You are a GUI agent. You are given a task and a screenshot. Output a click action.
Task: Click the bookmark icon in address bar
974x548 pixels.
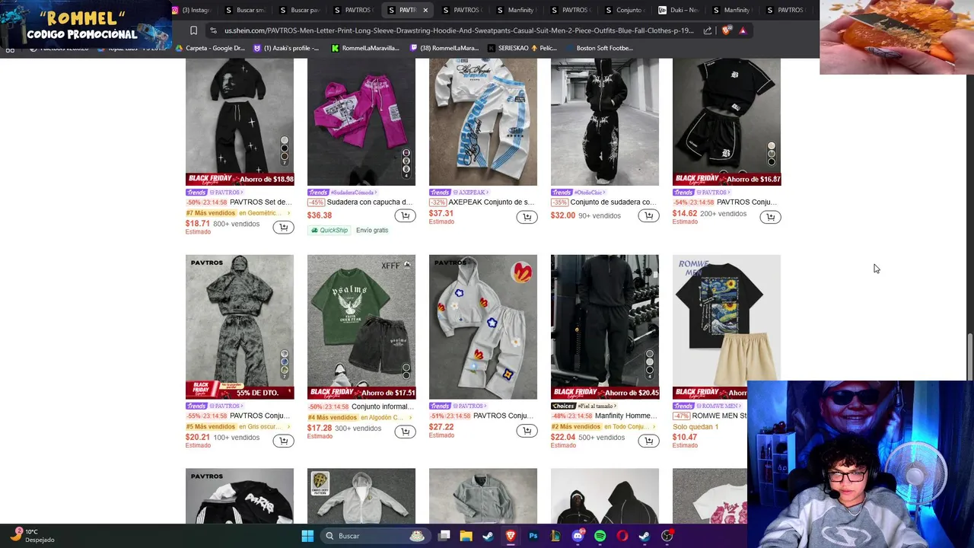193,30
